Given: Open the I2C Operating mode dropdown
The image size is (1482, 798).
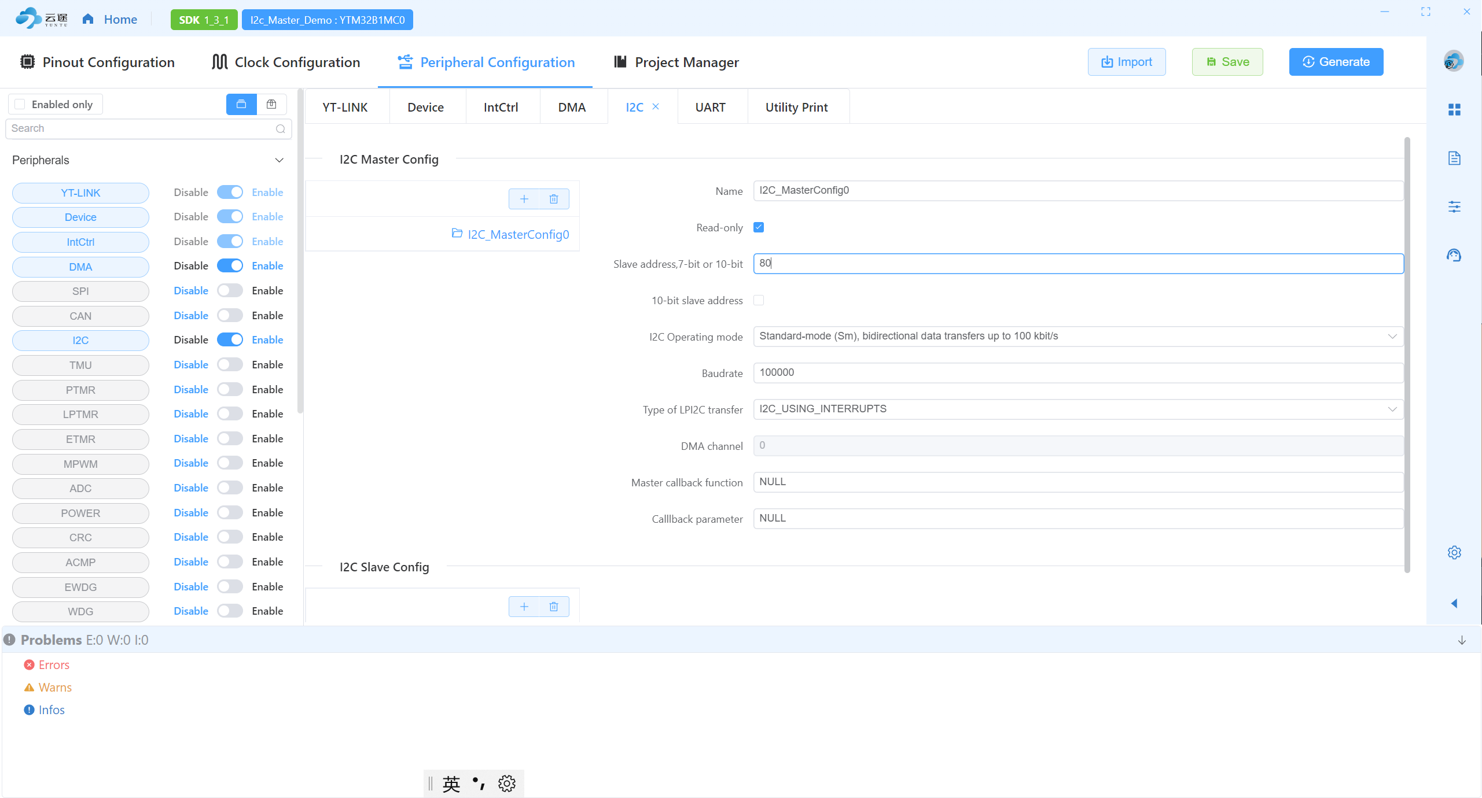Looking at the screenshot, I should click(1078, 336).
